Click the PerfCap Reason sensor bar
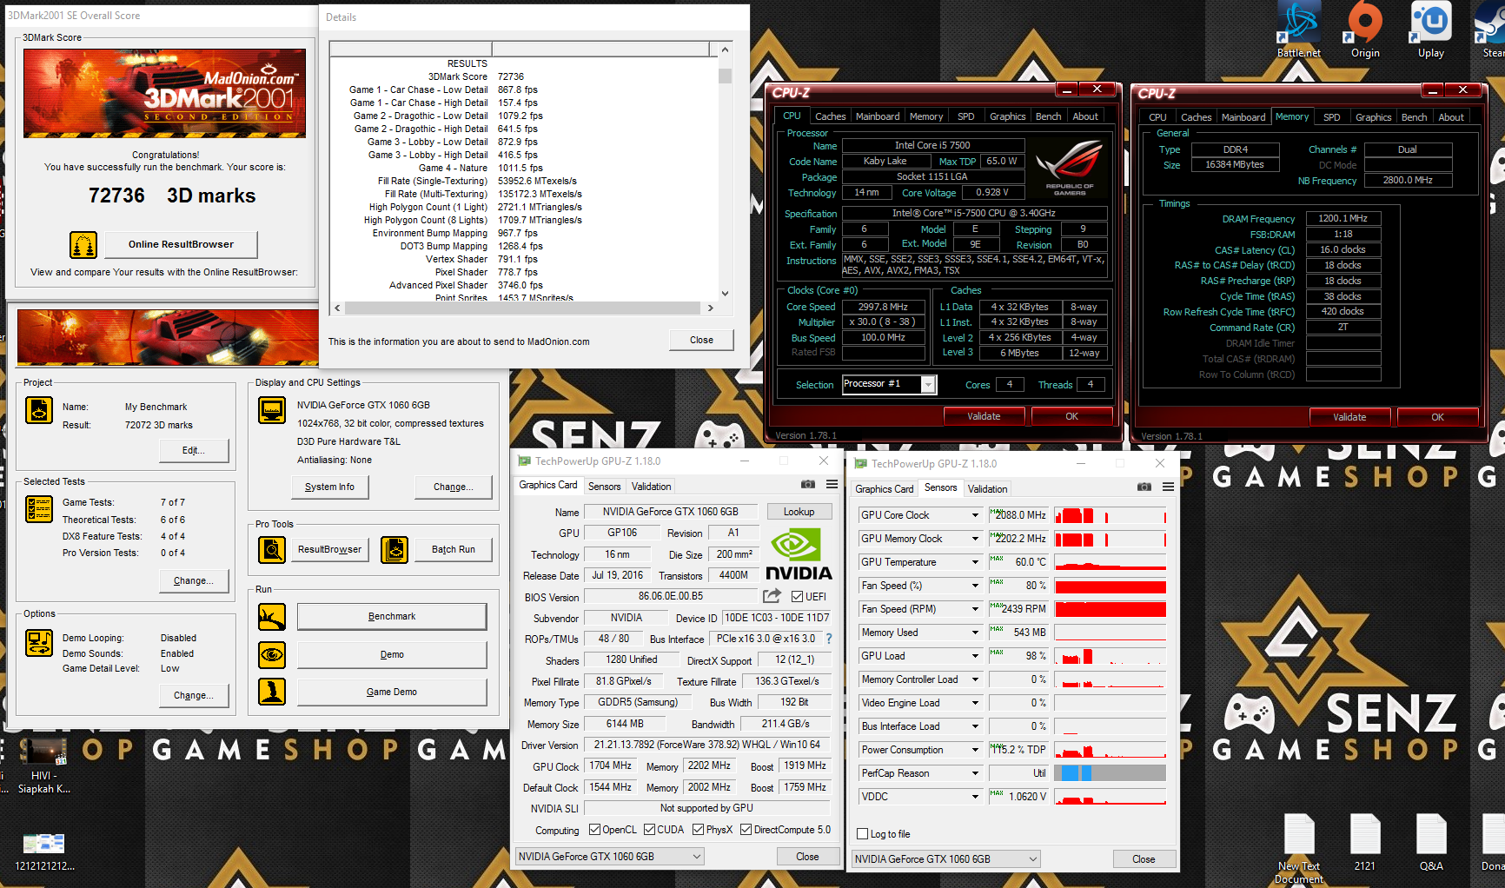 (1111, 773)
